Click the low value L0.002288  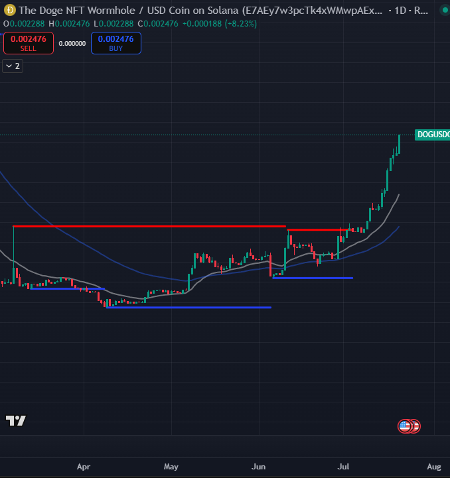click(113, 24)
